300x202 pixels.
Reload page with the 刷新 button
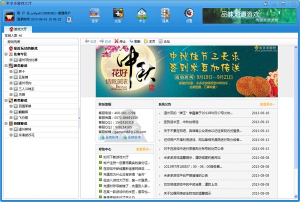pyautogui.click(x=135, y=41)
